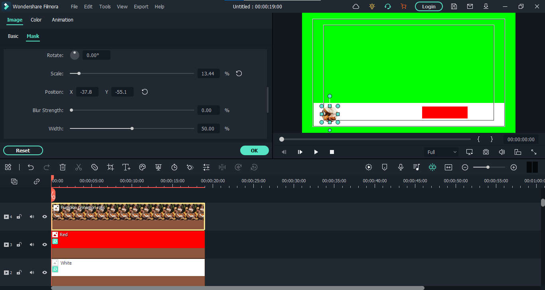The height and width of the screenshot is (290, 545).
Task: Click the keyframe diamond icon
Action: (190, 167)
